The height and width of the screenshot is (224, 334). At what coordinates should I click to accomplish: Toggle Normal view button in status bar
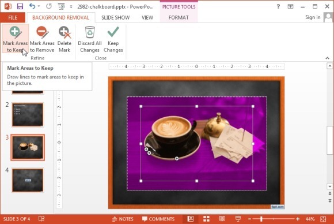pyautogui.click(x=191, y=219)
